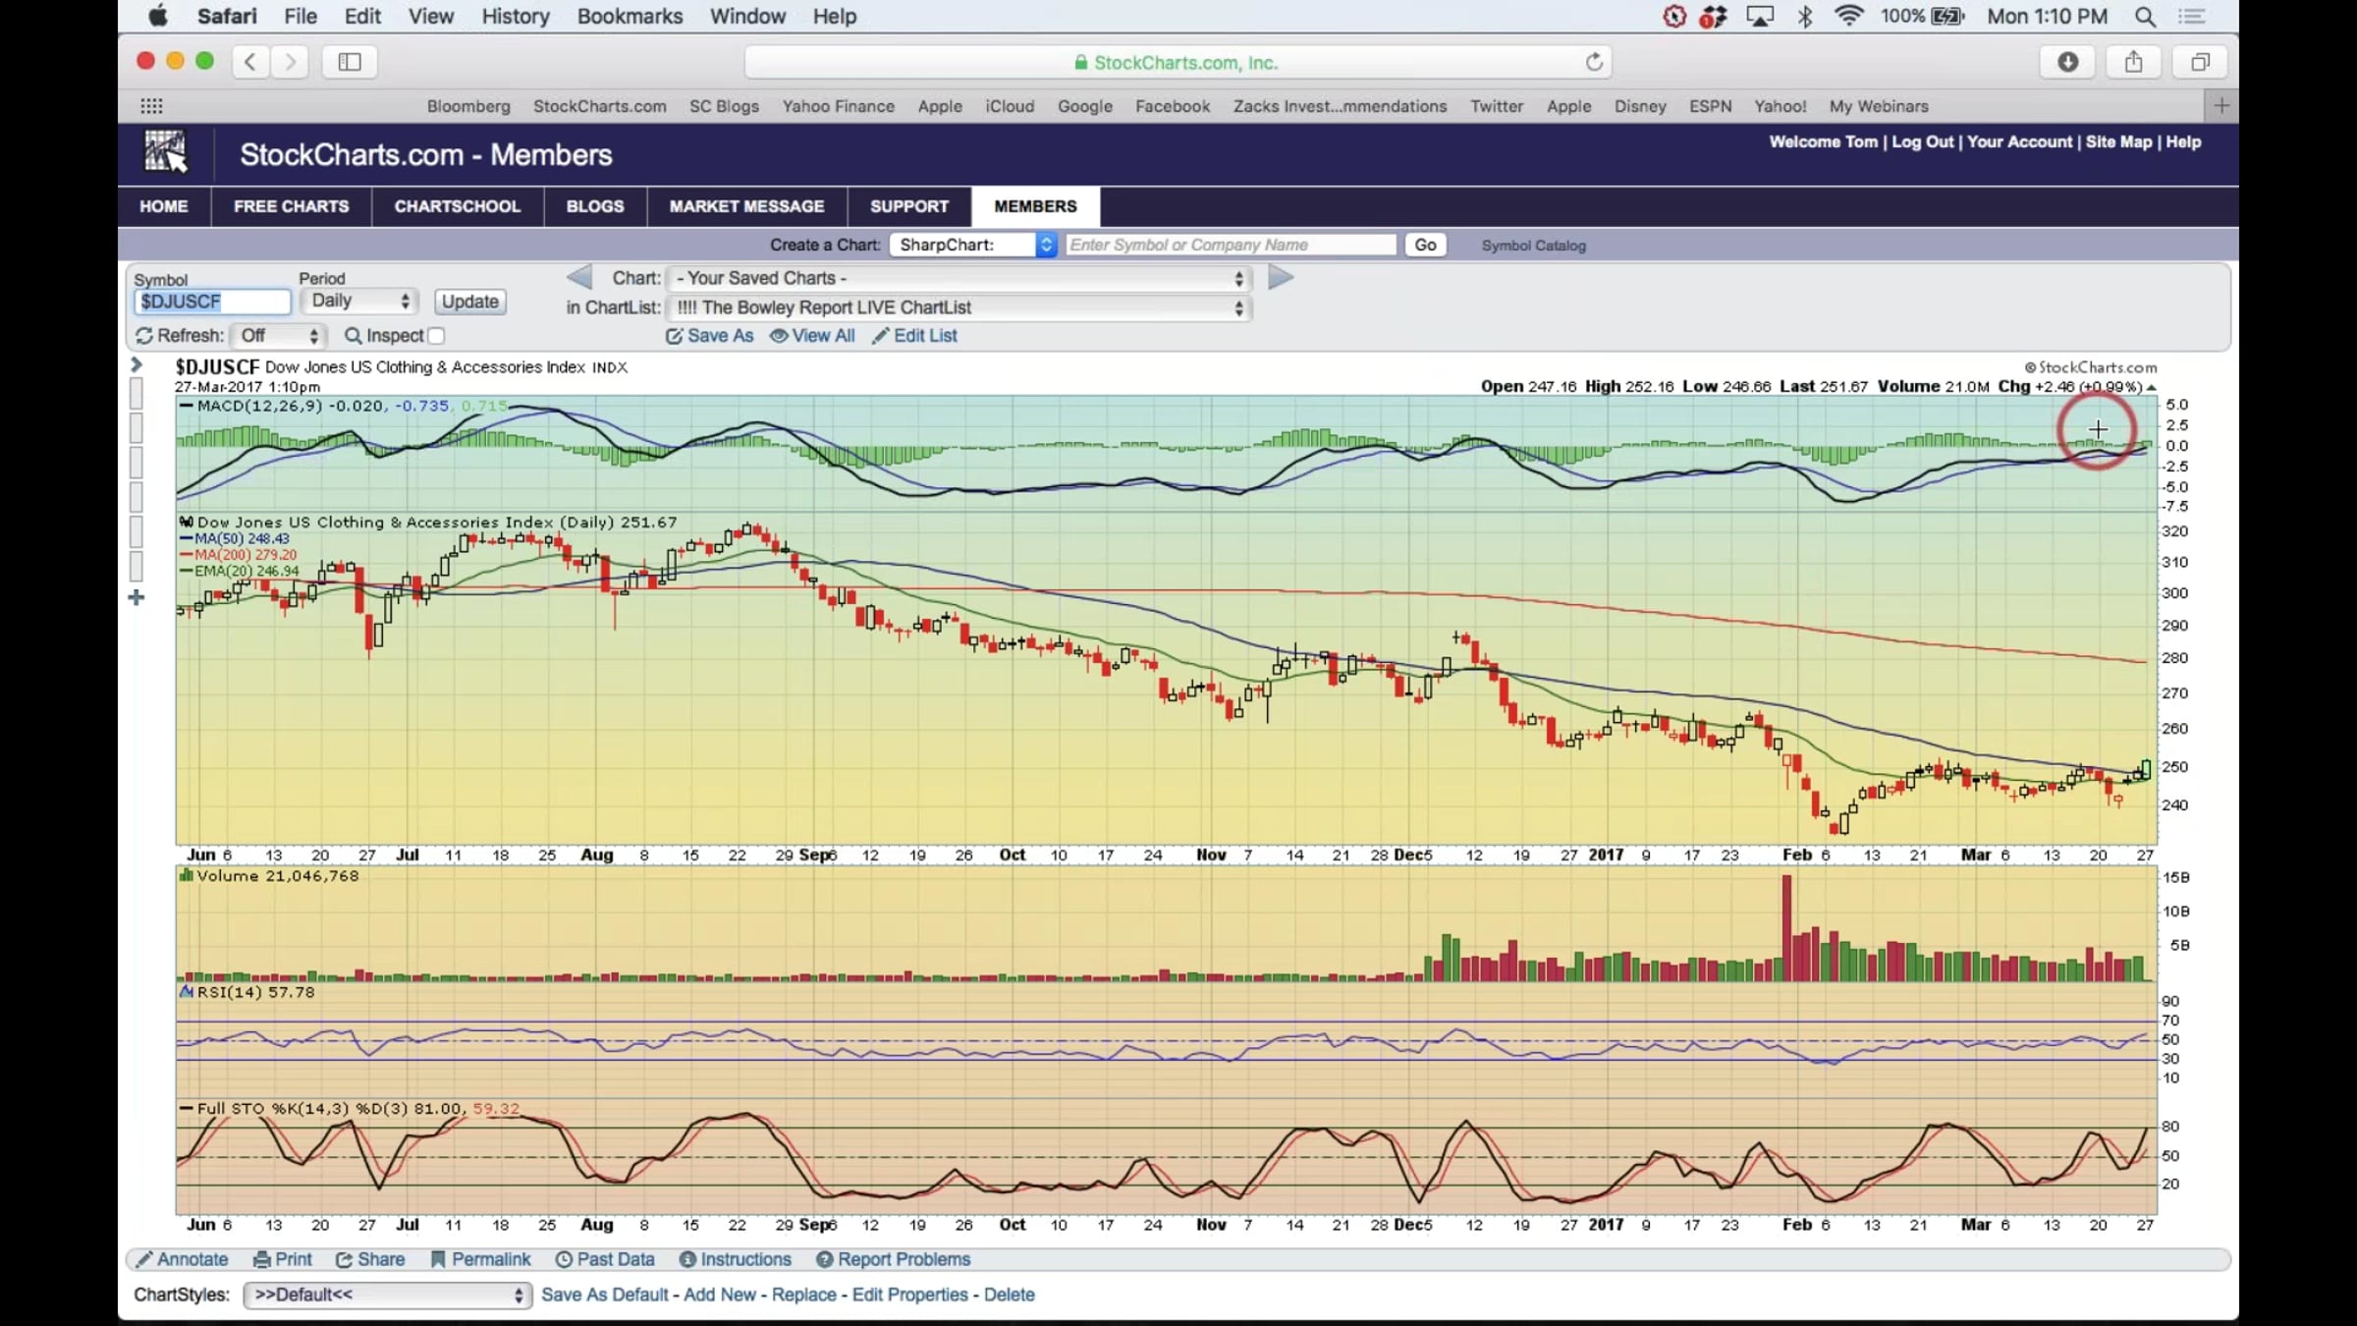Viewport: 2357px width, 1326px height.
Task: Open Spotlight search in the menu bar
Action: (x=2146, y=17)
